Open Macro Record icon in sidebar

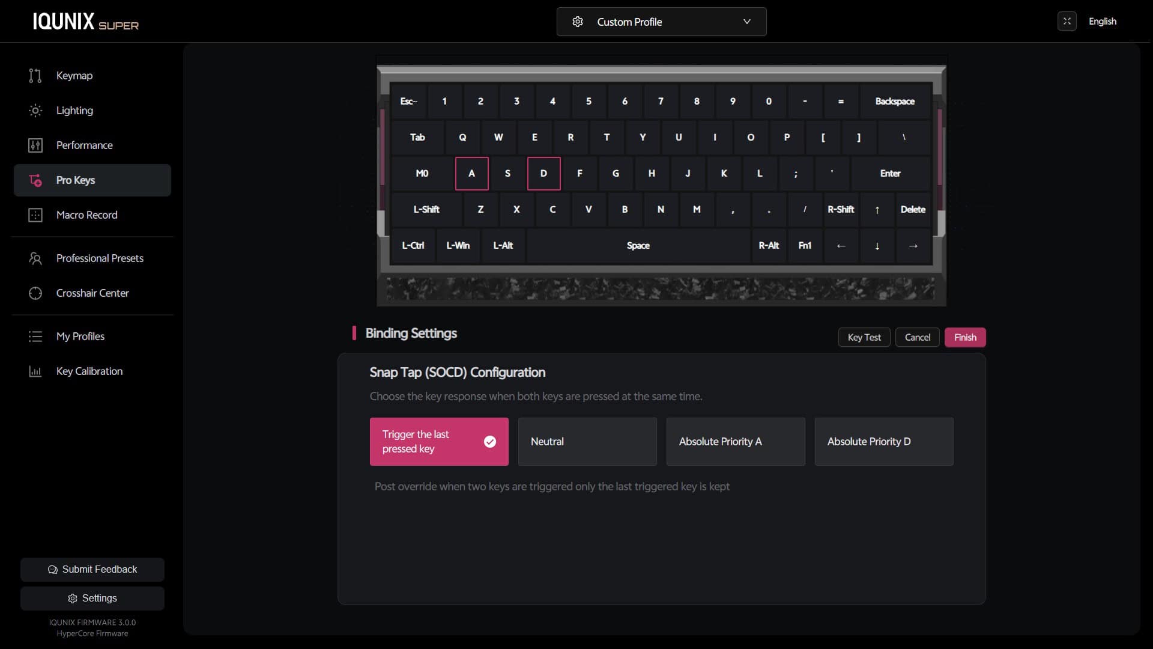click(x=35, y=215)
